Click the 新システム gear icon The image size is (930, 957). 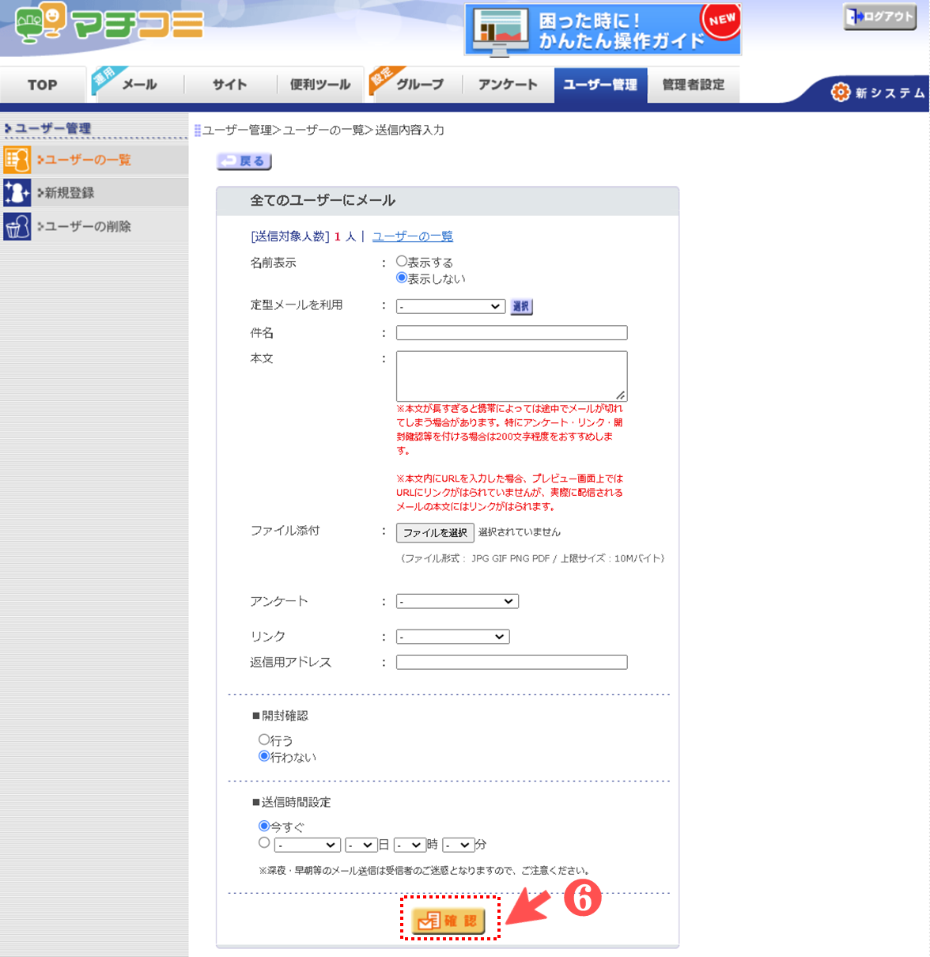(x=840, y=93)
